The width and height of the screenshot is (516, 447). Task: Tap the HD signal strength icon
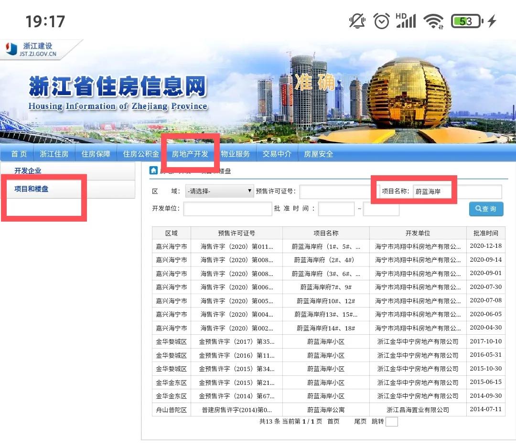pyautogui.click(x=406, y=21)
